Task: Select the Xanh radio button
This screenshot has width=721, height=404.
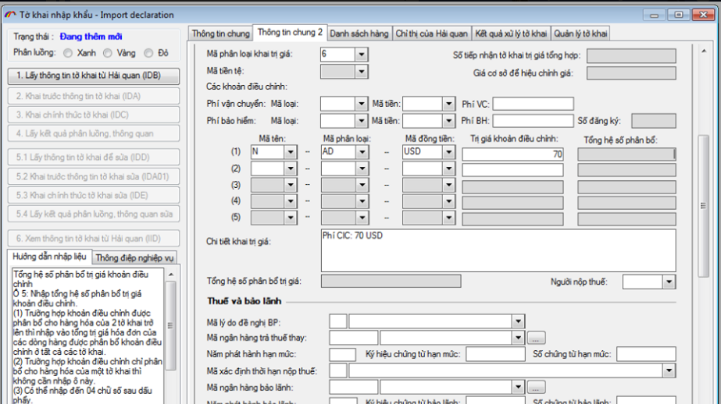Action: (69, 53)
